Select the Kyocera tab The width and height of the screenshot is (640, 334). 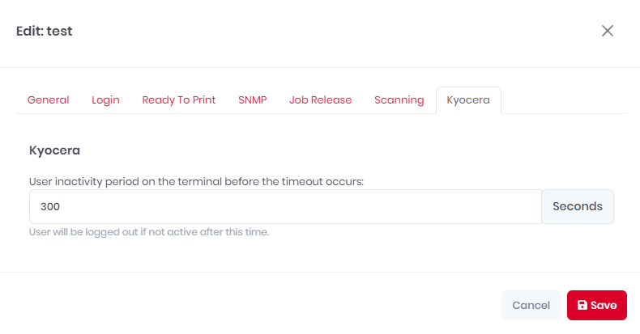click(468, 100)
